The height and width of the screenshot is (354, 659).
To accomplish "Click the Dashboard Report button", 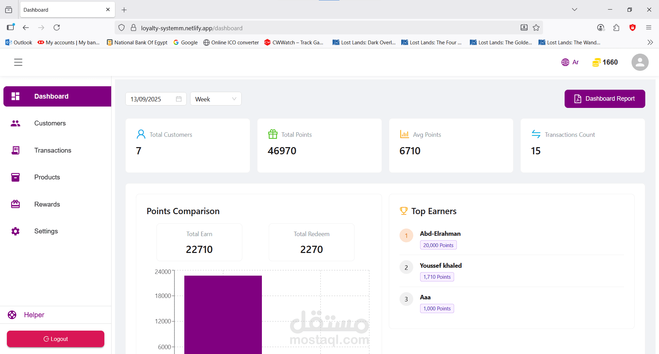I will 604,99.
